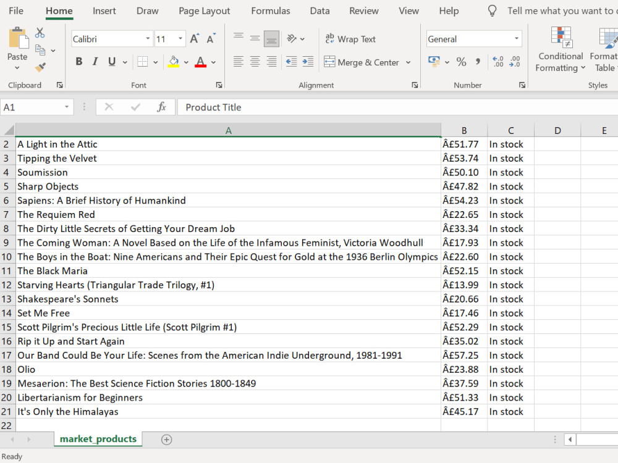Open the General number format dropdown
618x463 pixels.
(516, 38)
